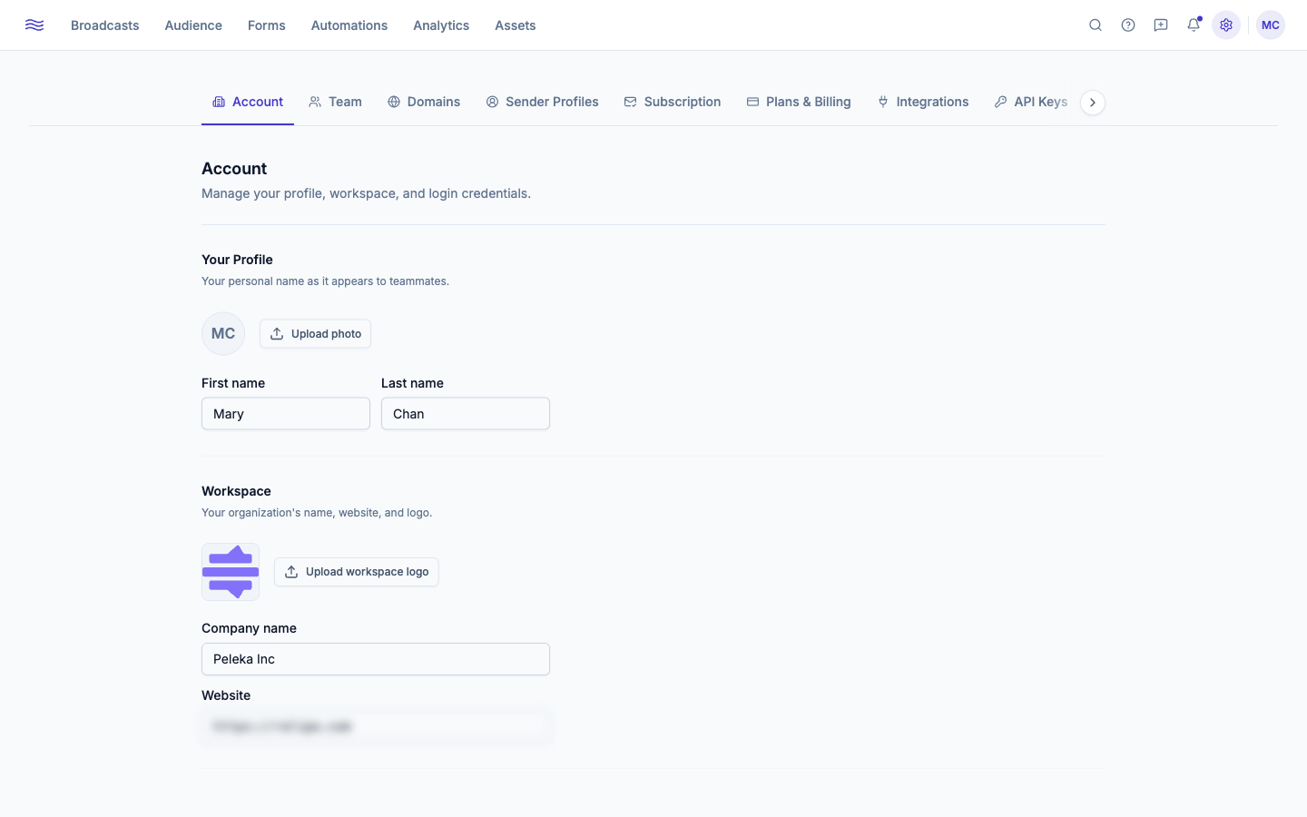This screenshot has height=817, width=1307.
Task: Focus the Company name field
Action: pos(376,659)
